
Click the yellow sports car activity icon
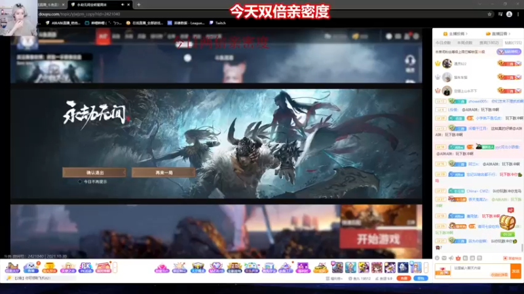click(x=320, y=268)
